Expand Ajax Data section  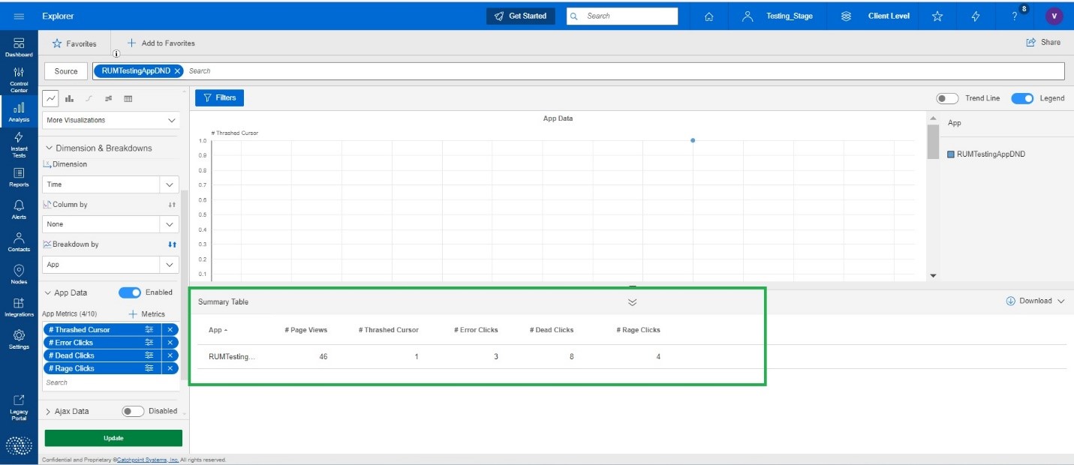48,412
